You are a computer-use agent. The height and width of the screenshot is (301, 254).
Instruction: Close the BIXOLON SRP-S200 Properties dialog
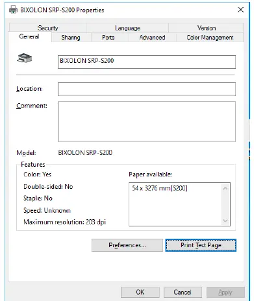point(240,10)
